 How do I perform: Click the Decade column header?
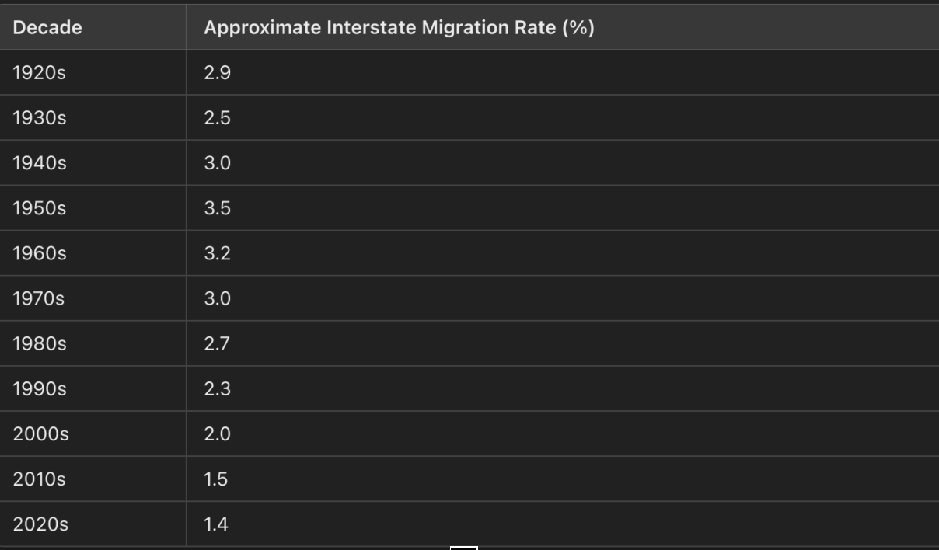(47, 28)
